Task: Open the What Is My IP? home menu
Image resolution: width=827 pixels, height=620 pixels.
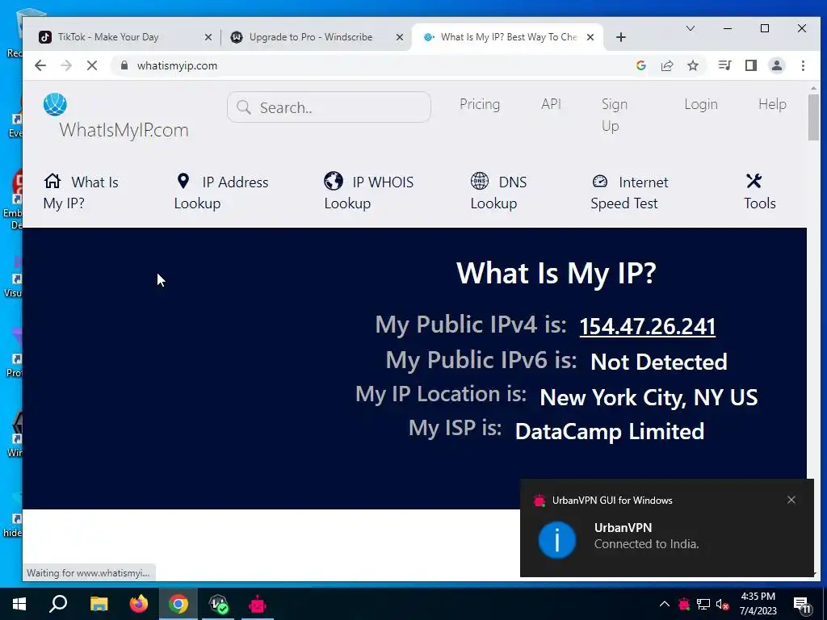Action: (x=81, y=192)
